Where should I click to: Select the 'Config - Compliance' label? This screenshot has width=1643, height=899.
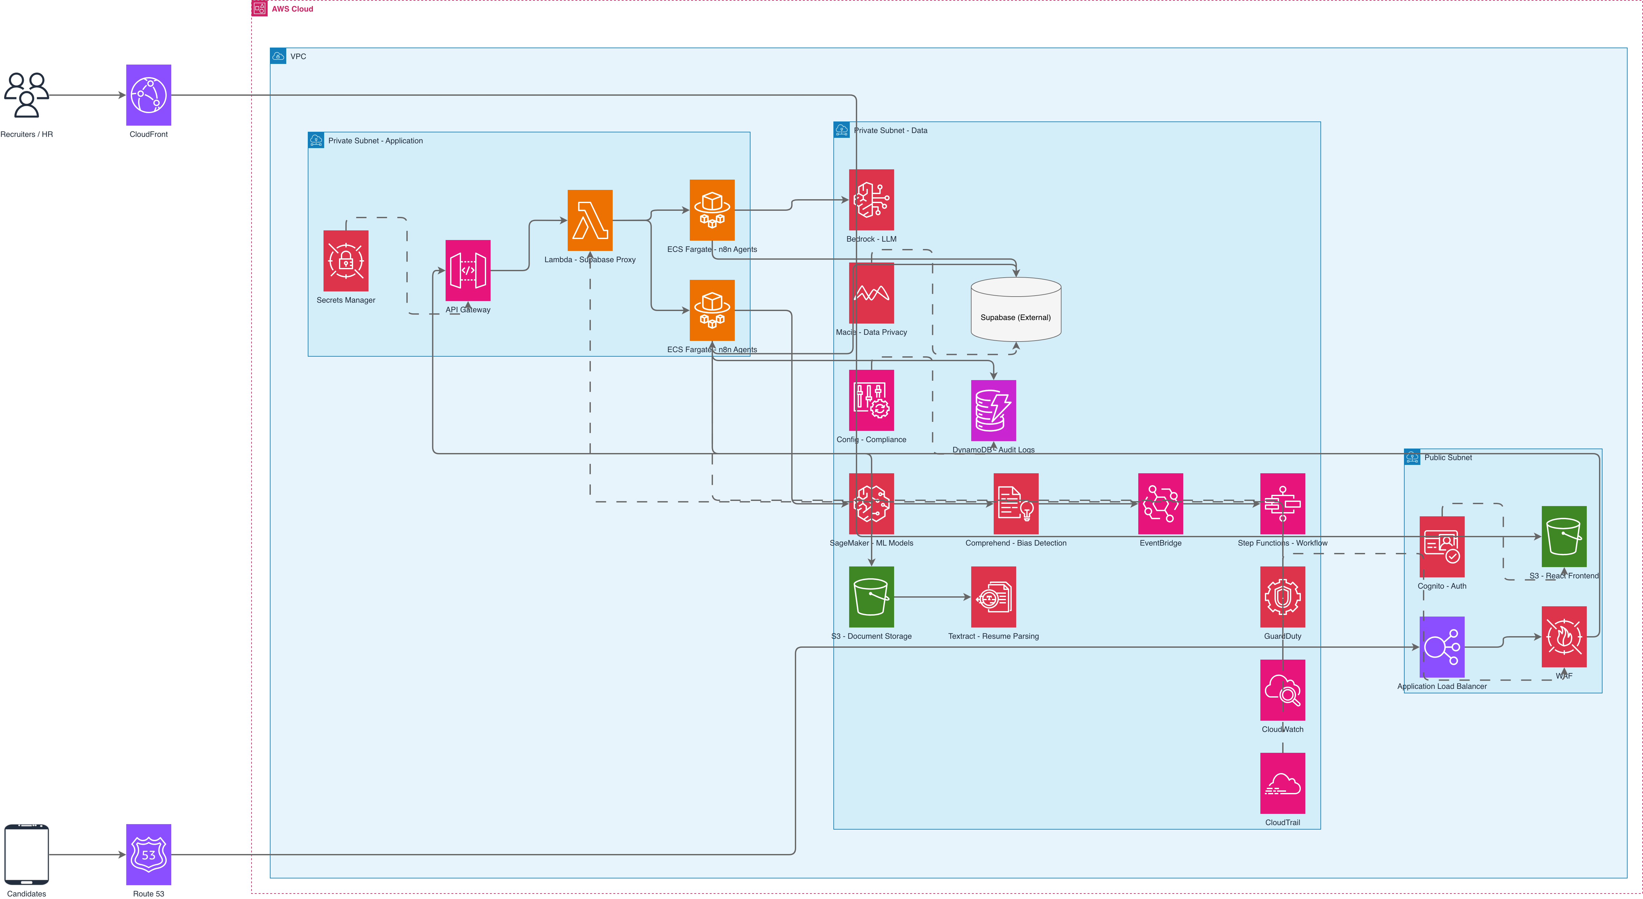point(871,440)
